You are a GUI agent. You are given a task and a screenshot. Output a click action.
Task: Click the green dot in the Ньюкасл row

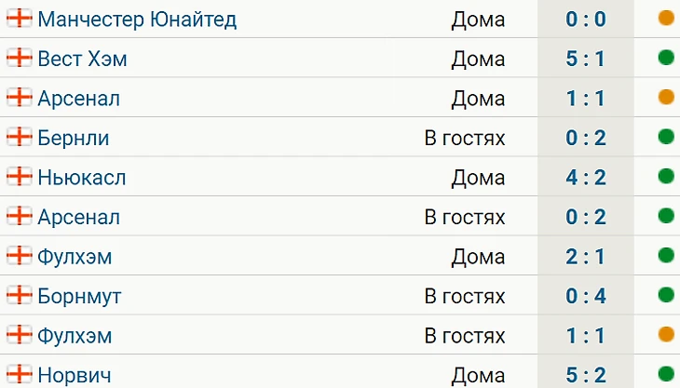click(x=665, y=177)
